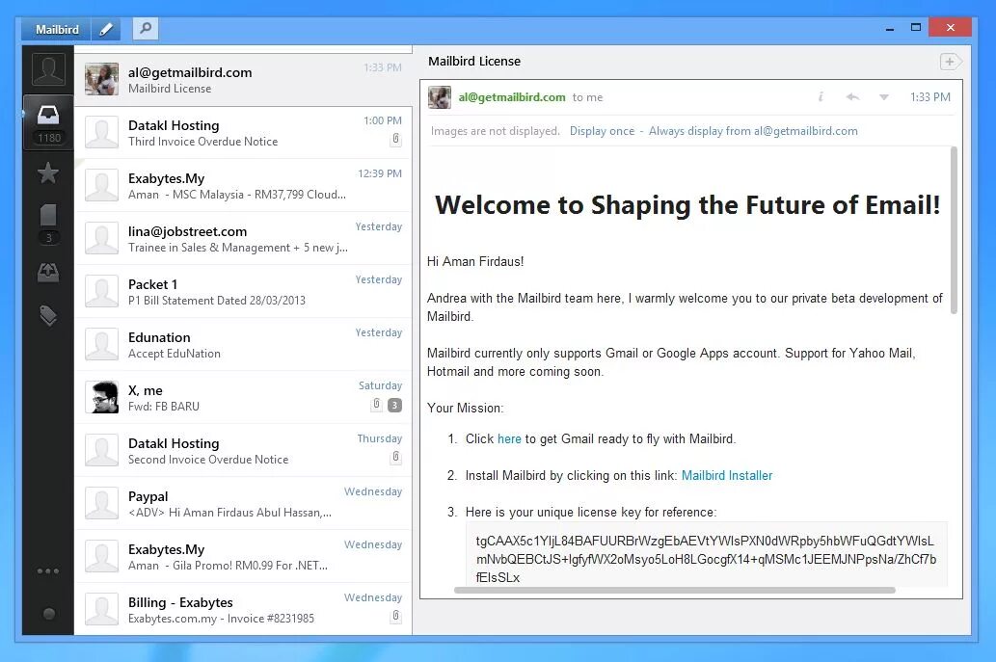Click the horizontal scrollbar under the message

(x=674, y=591)
